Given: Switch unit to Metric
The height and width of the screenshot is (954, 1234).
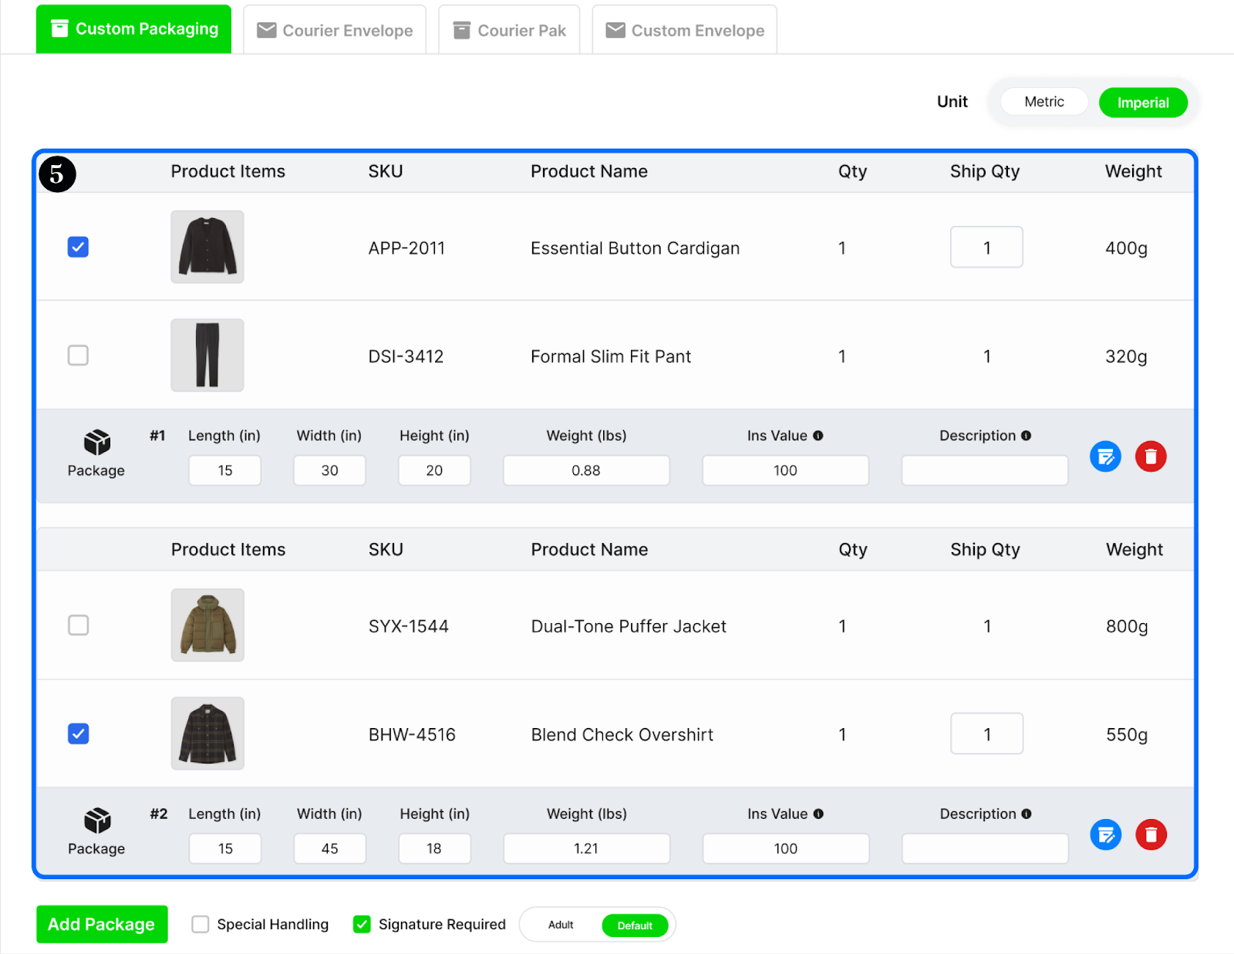Looking at the screenshot, I should [x=1044, y=102].
